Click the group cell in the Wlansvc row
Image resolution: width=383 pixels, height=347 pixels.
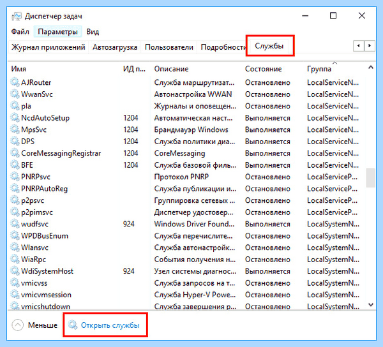pos(333,247)
